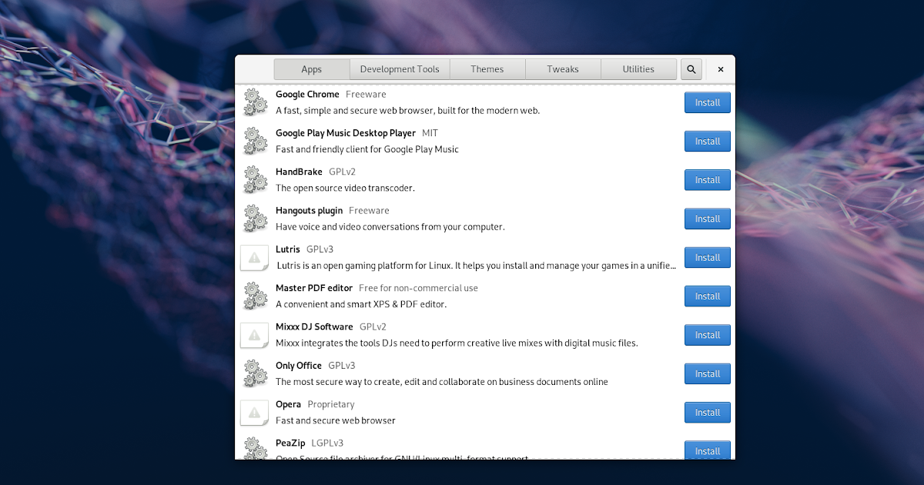Screen dimensions: 924x485
Task: Click the Master PDF editor icon
Action: [255, 296]
